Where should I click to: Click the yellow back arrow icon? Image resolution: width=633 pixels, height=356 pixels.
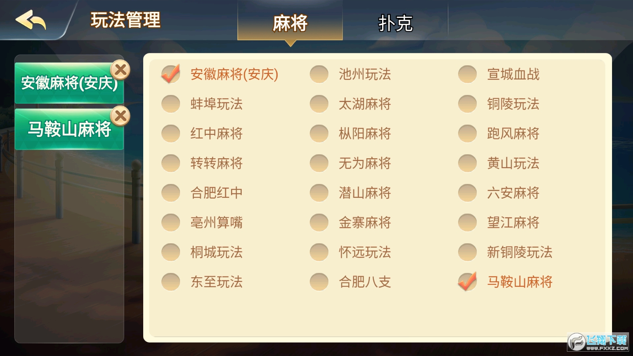31,20
